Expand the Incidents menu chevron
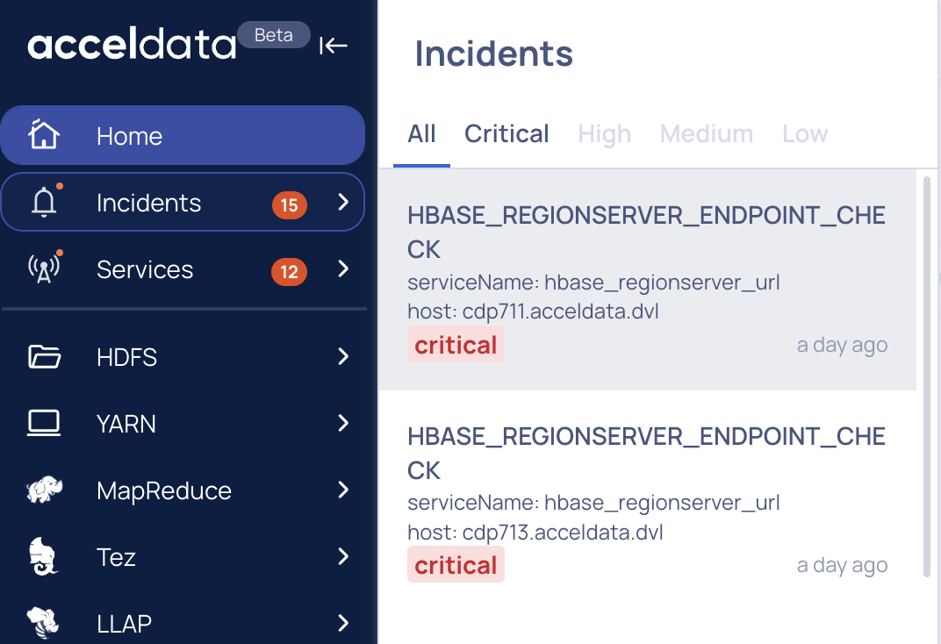941x644 pixels. click(343, 202)
